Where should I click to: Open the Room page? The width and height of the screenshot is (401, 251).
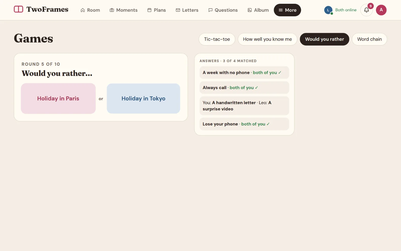pos(90,10)
